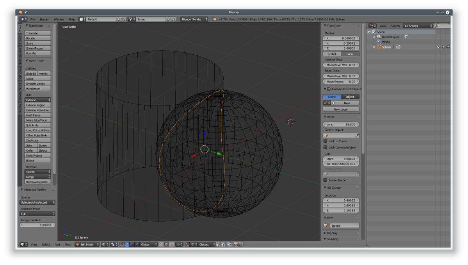Click eyedropper in Lock to Object field
This screenshot has height=265, width=468.
[357, 135]
